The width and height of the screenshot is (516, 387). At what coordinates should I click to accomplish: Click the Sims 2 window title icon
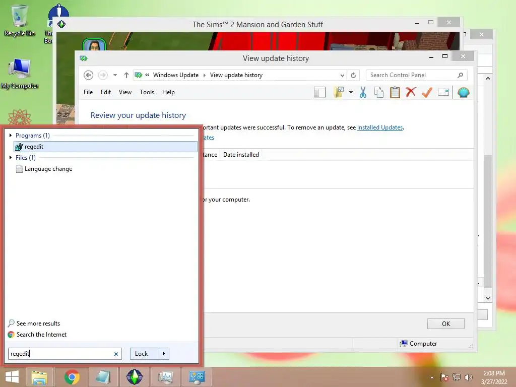(x=61, y=24)
